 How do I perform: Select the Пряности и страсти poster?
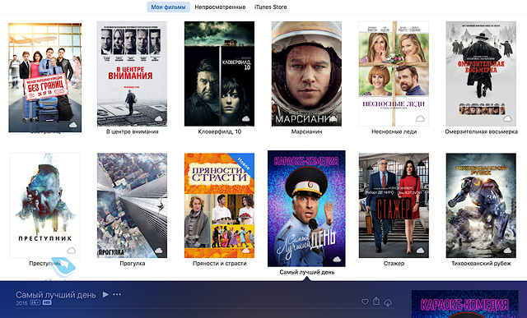(x=219, y=205)
